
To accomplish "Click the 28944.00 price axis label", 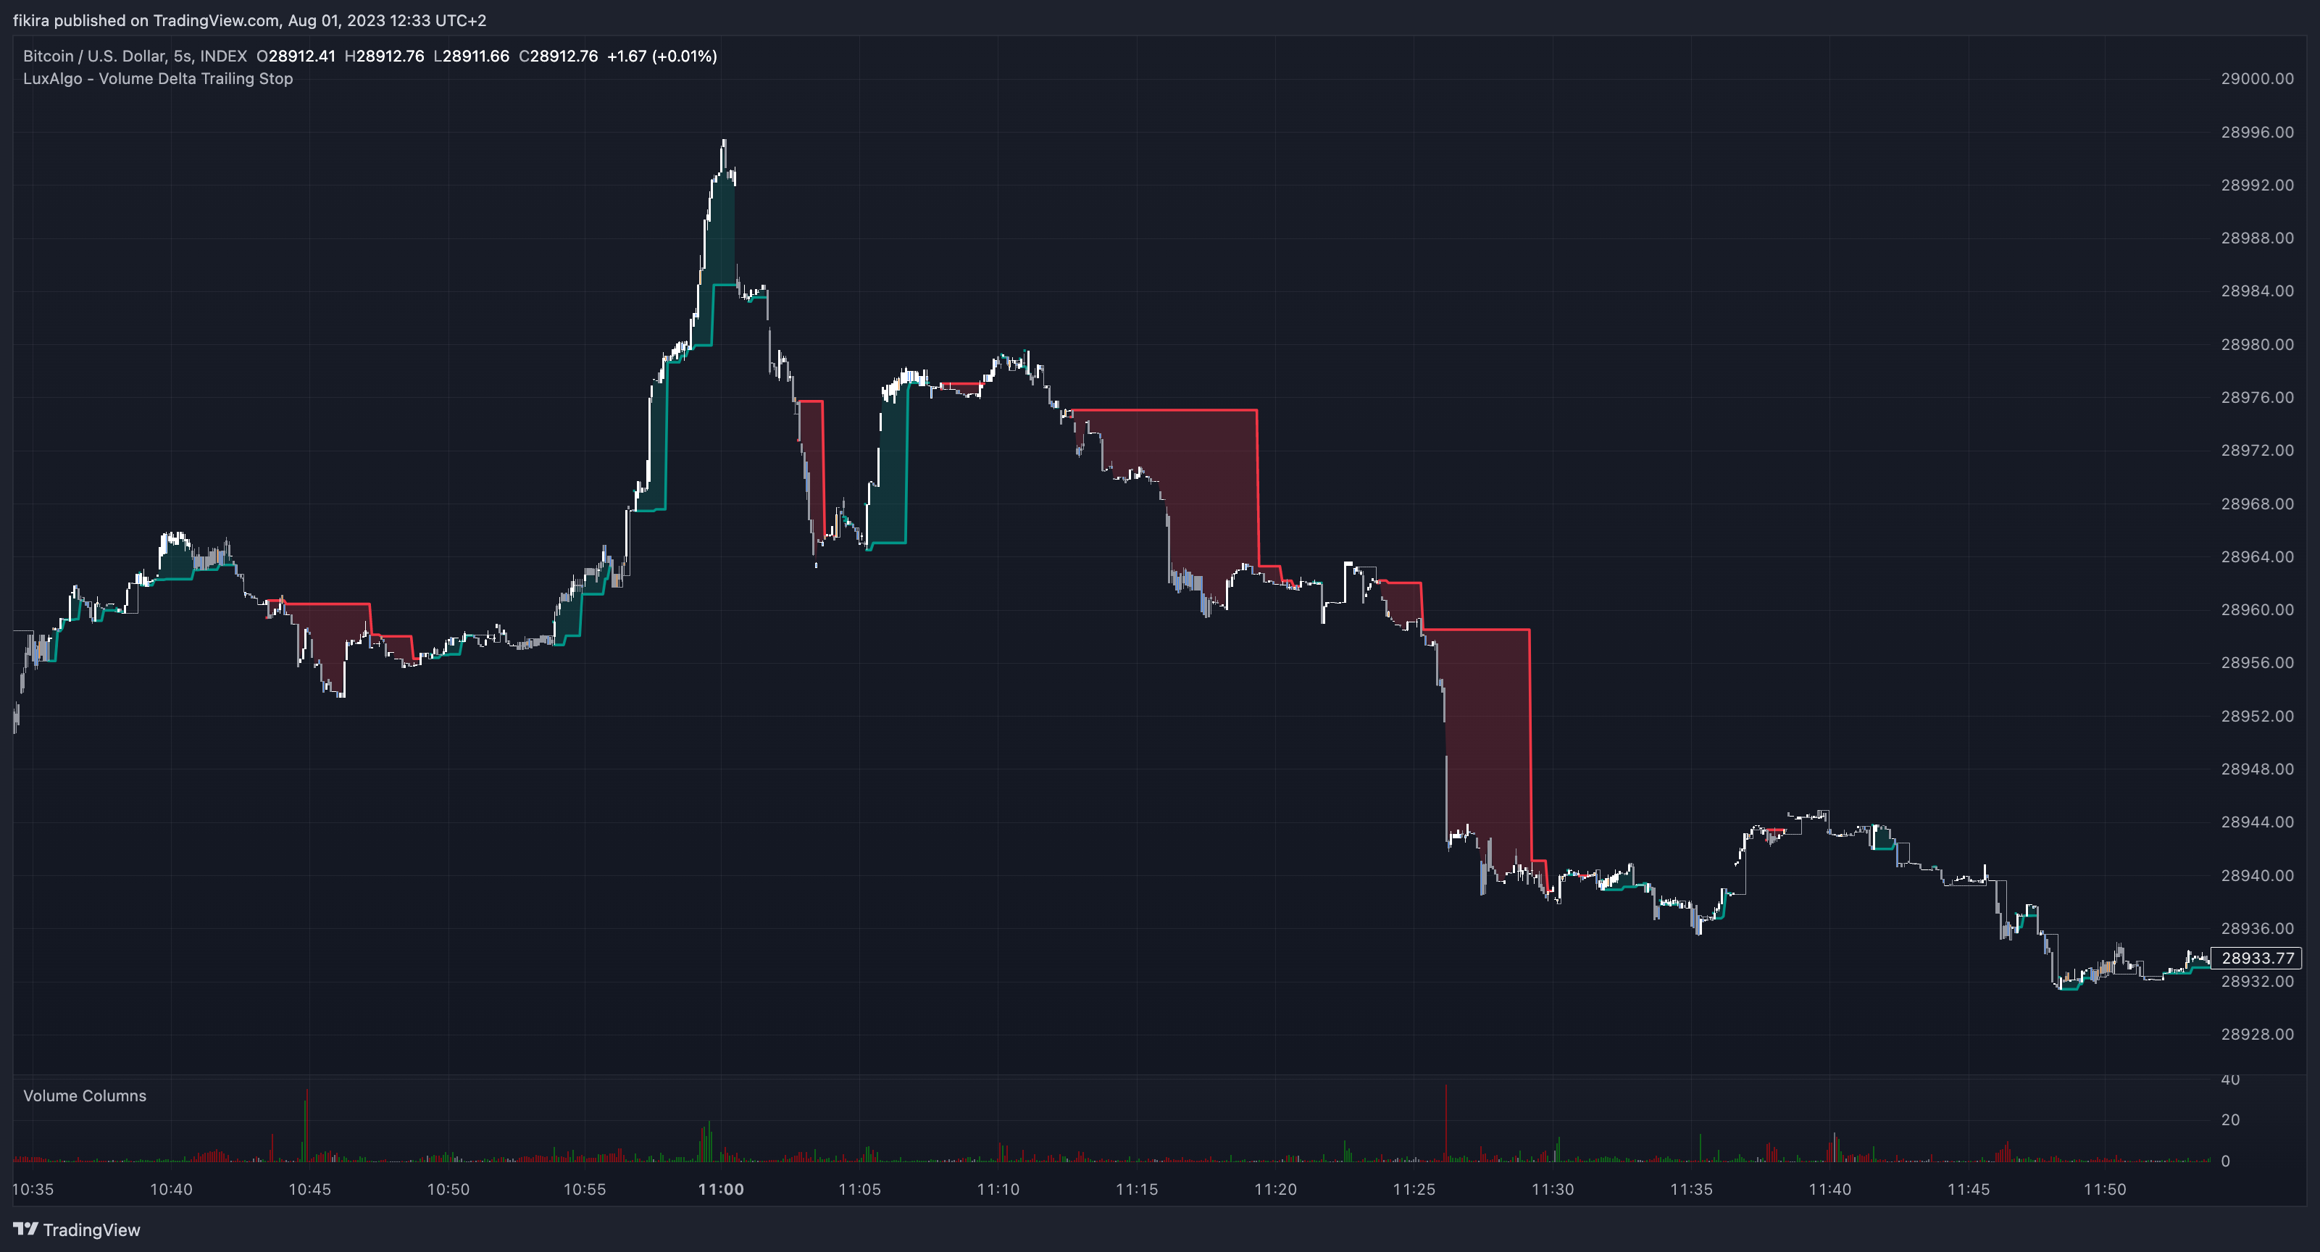I will [2257, 822].
